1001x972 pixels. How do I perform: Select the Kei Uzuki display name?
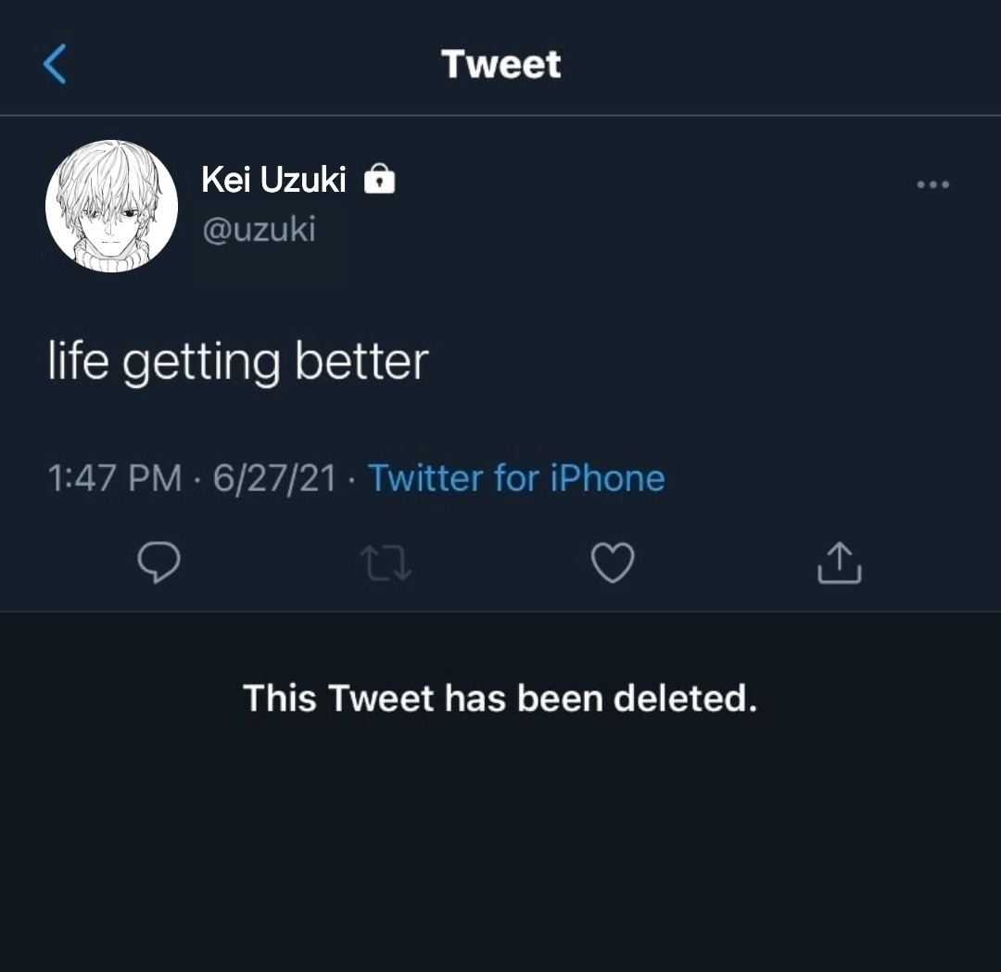pyautogui.click(x=273, y=180)
